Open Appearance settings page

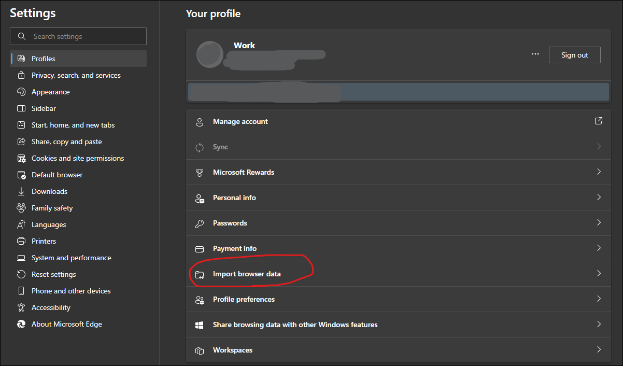78,92
